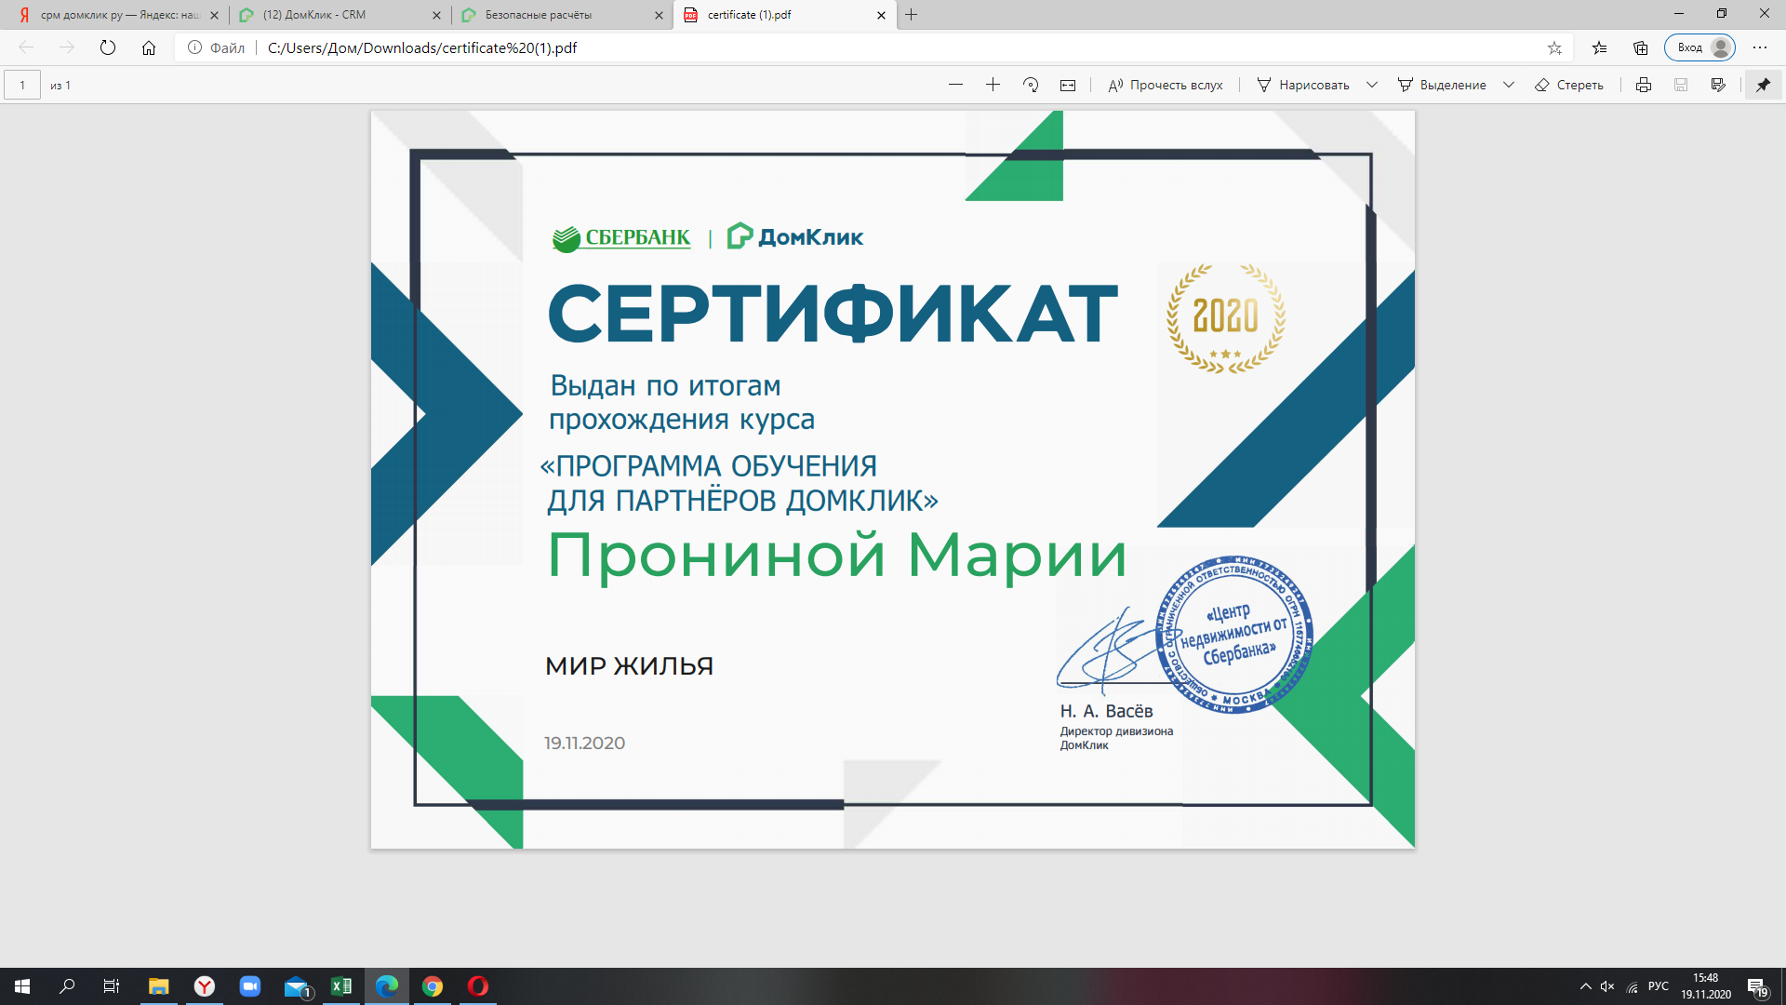Viewport: 1786px width, 1005px height.
Task: Open browser settings and more menu
Action: [1760, 47]
